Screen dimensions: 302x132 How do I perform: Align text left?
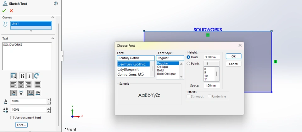point(14,84)
